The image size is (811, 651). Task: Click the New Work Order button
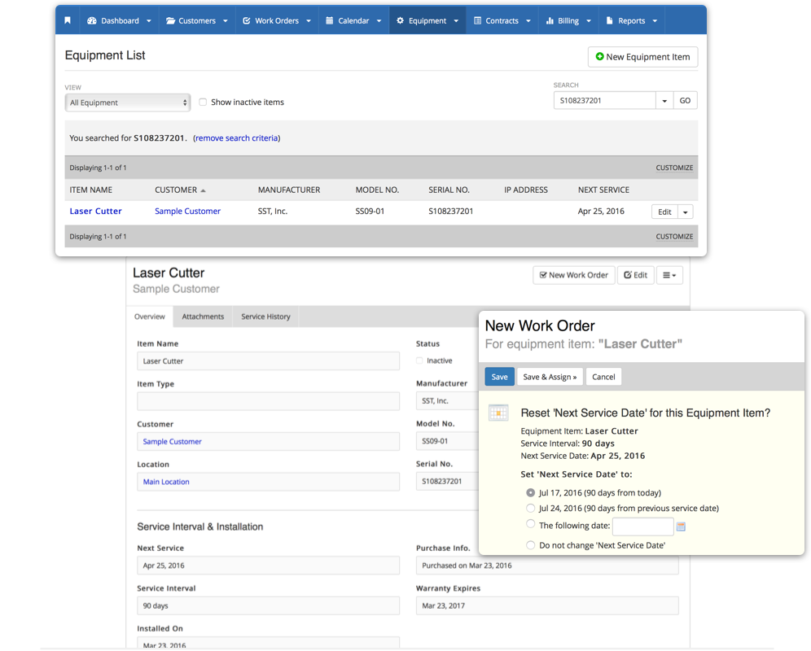tap(573, 275)
